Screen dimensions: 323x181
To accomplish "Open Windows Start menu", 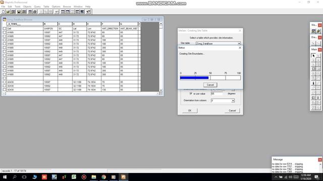I will pyautogui.click(x=5, y=177).
